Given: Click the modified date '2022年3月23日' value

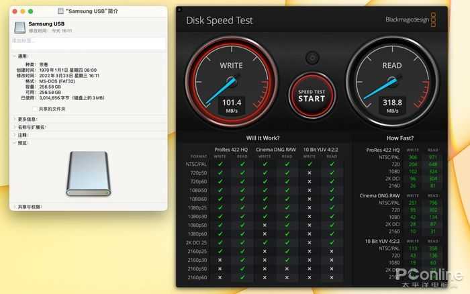Looking at the screenshot, I should tap(69, 76).
